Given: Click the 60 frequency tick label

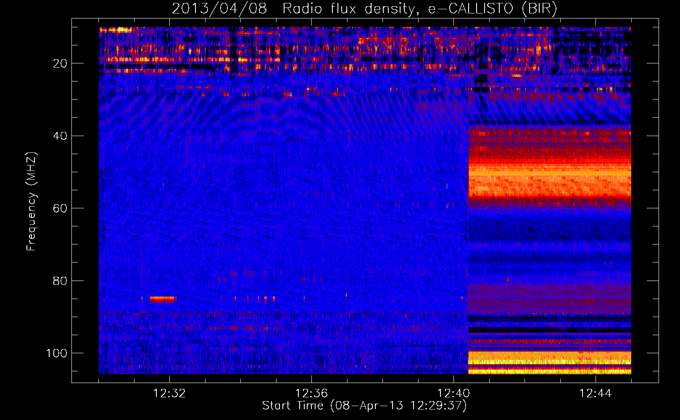Looking at the screenshot, I should (x=60, y=208).
